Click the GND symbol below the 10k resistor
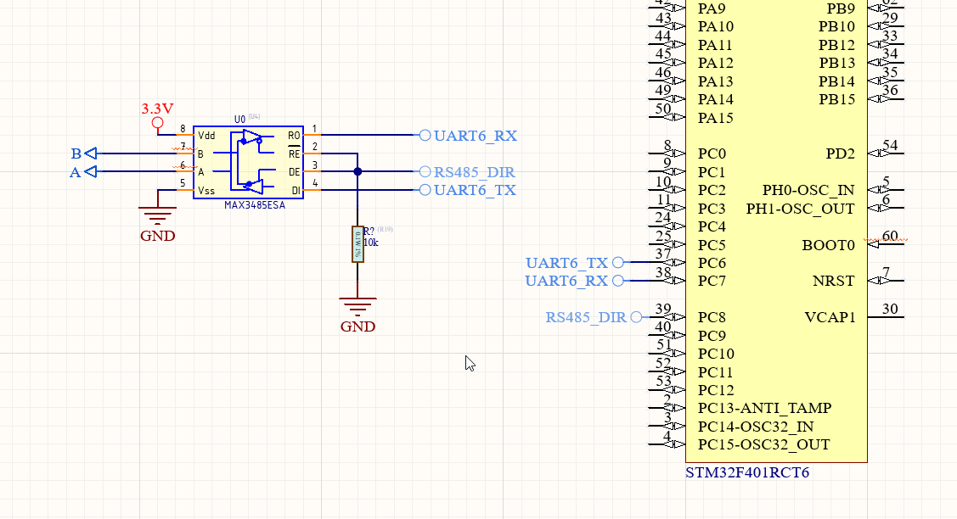Screen dimensions: 957x519 (x=357, y=306)
